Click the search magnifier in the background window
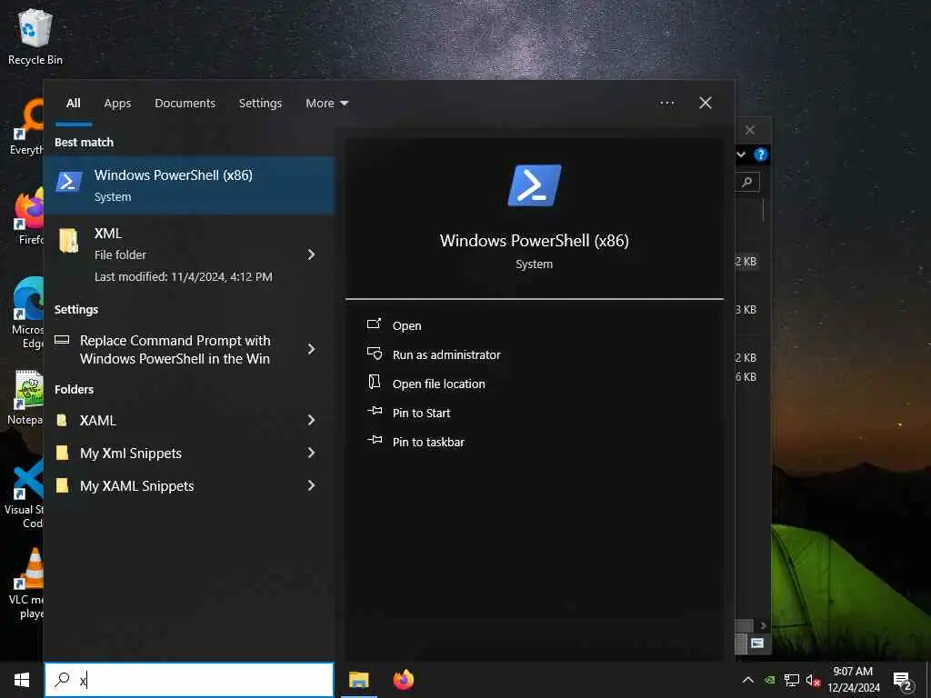The height and width of the screenshot is (698, 931). 747,182
